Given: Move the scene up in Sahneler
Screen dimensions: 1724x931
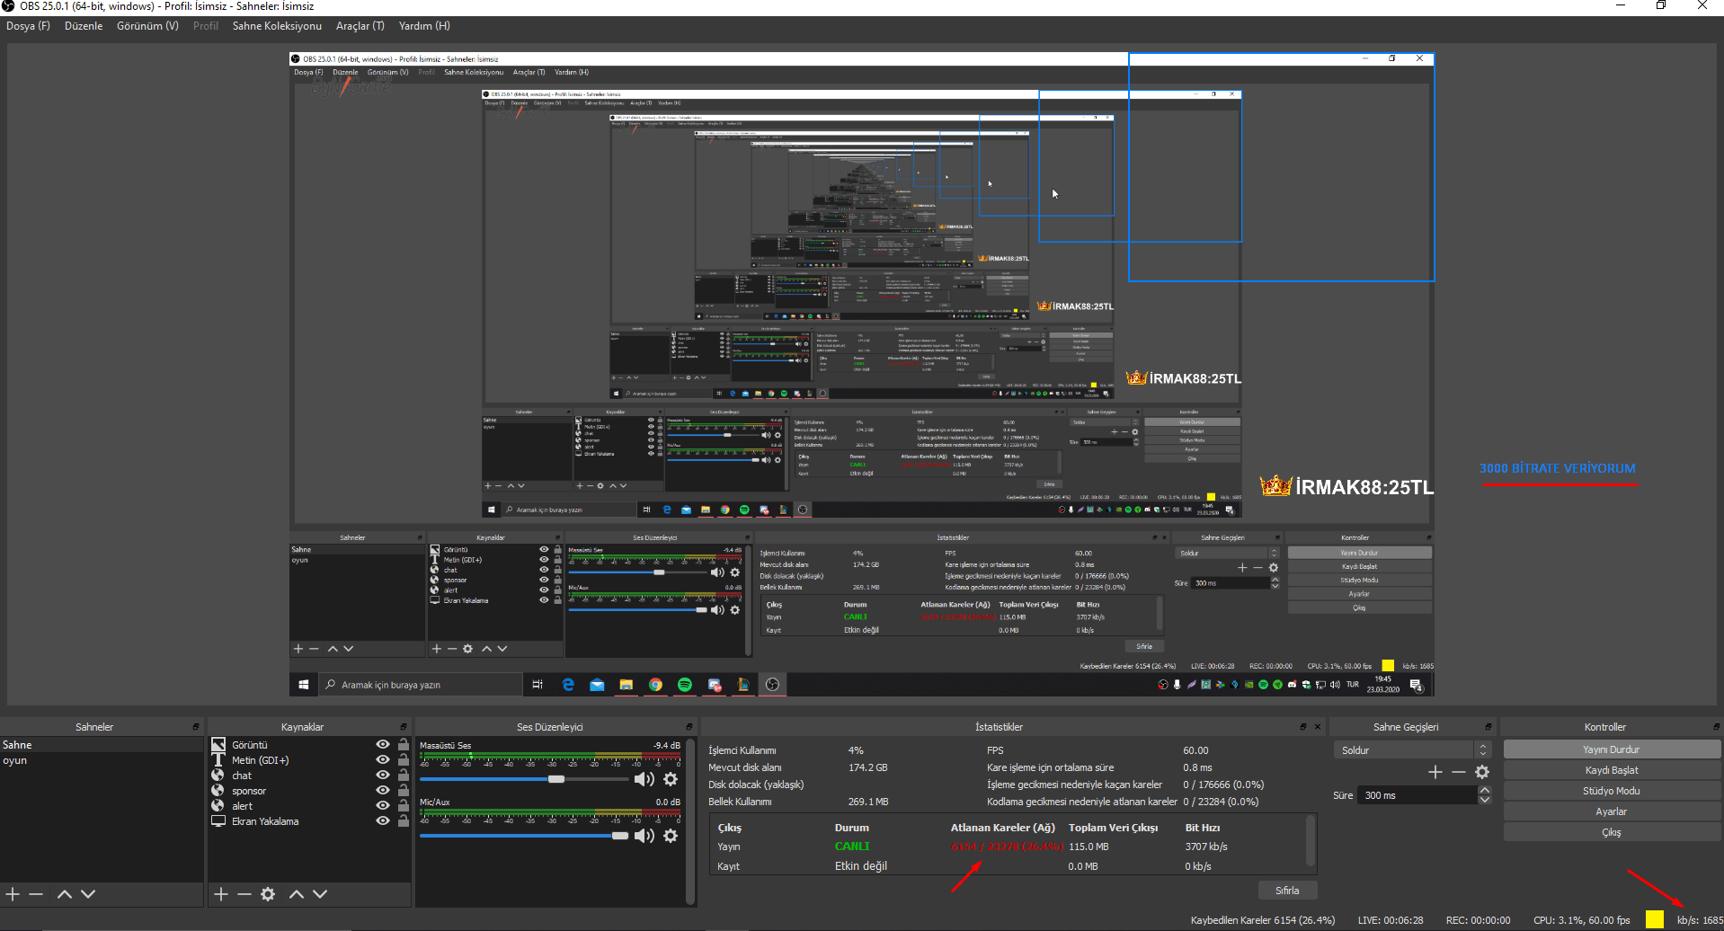Looking at the screenshot, I should tap(65, 894).
